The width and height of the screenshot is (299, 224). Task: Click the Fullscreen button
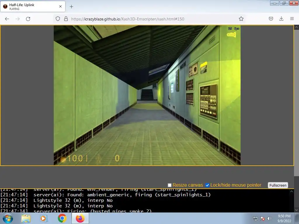(x=278, y=185)
